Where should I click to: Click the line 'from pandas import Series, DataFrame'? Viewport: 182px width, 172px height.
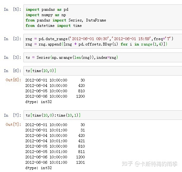tap(66, 20)
